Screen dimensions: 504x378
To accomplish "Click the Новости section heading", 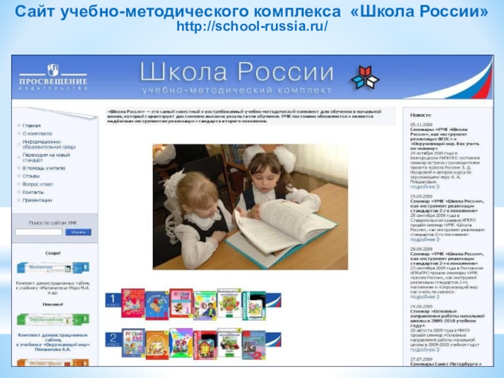I will pos(420,115).
